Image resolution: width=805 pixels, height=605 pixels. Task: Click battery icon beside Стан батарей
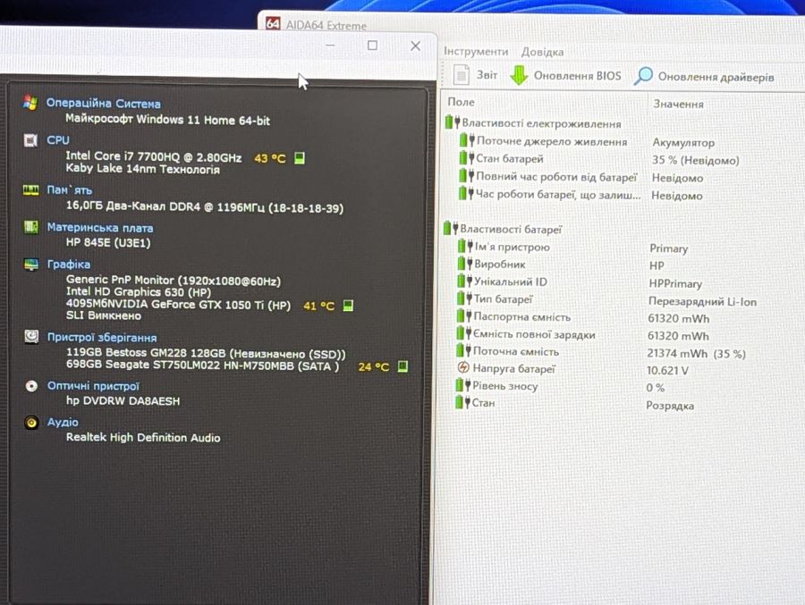(466, 158)
